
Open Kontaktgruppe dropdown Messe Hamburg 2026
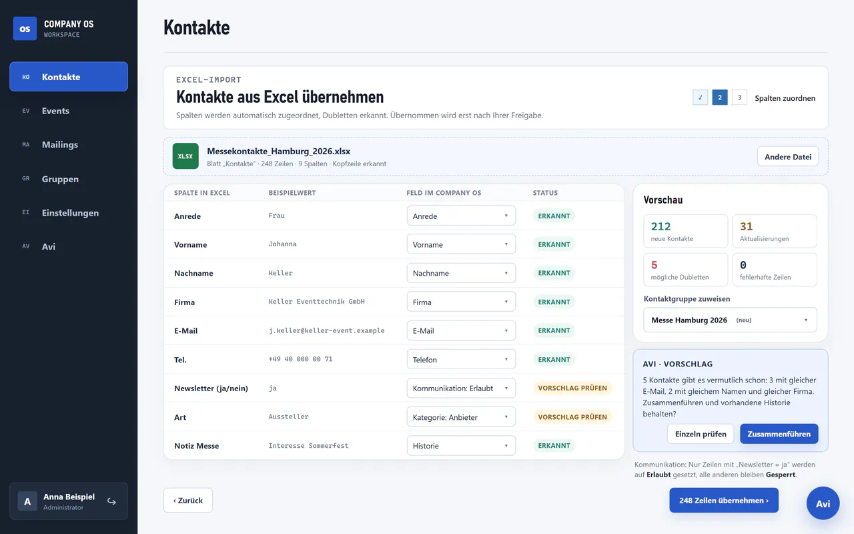pyautogui.click(x=730, y=320)
